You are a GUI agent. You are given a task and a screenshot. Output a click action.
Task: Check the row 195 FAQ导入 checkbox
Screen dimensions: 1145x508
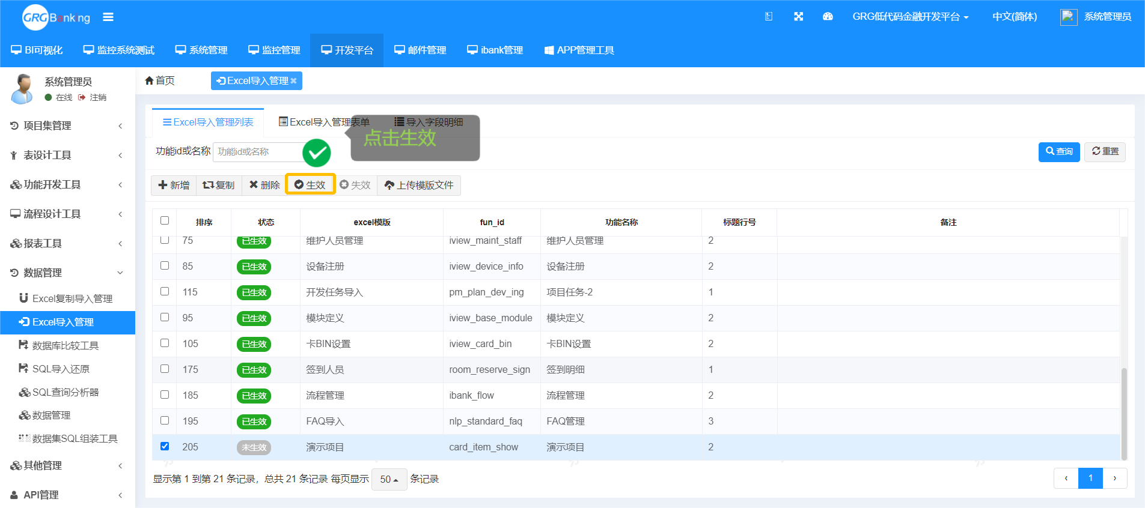(165, 420)
